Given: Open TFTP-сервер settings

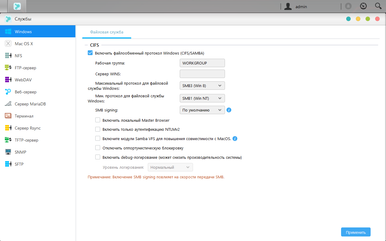Looking at the screenshot, I should (38, 140).
